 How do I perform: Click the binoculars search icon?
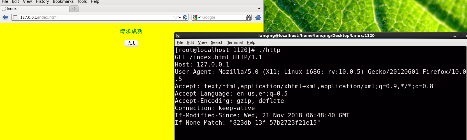click(248, 17)
